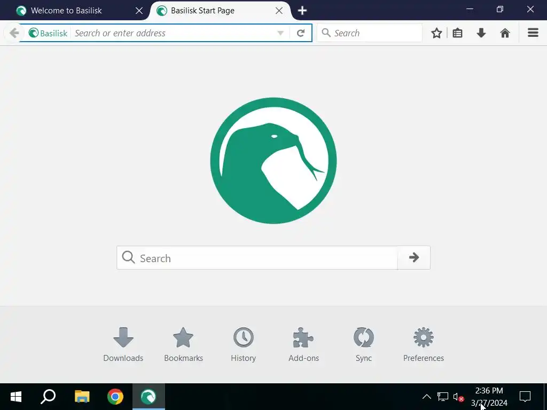Open Bookmarks from start page
Screen dimensions: 547x410
183,344
